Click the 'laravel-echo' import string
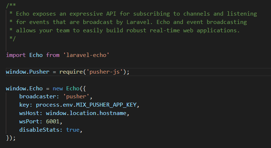 [x=86, y=55]
